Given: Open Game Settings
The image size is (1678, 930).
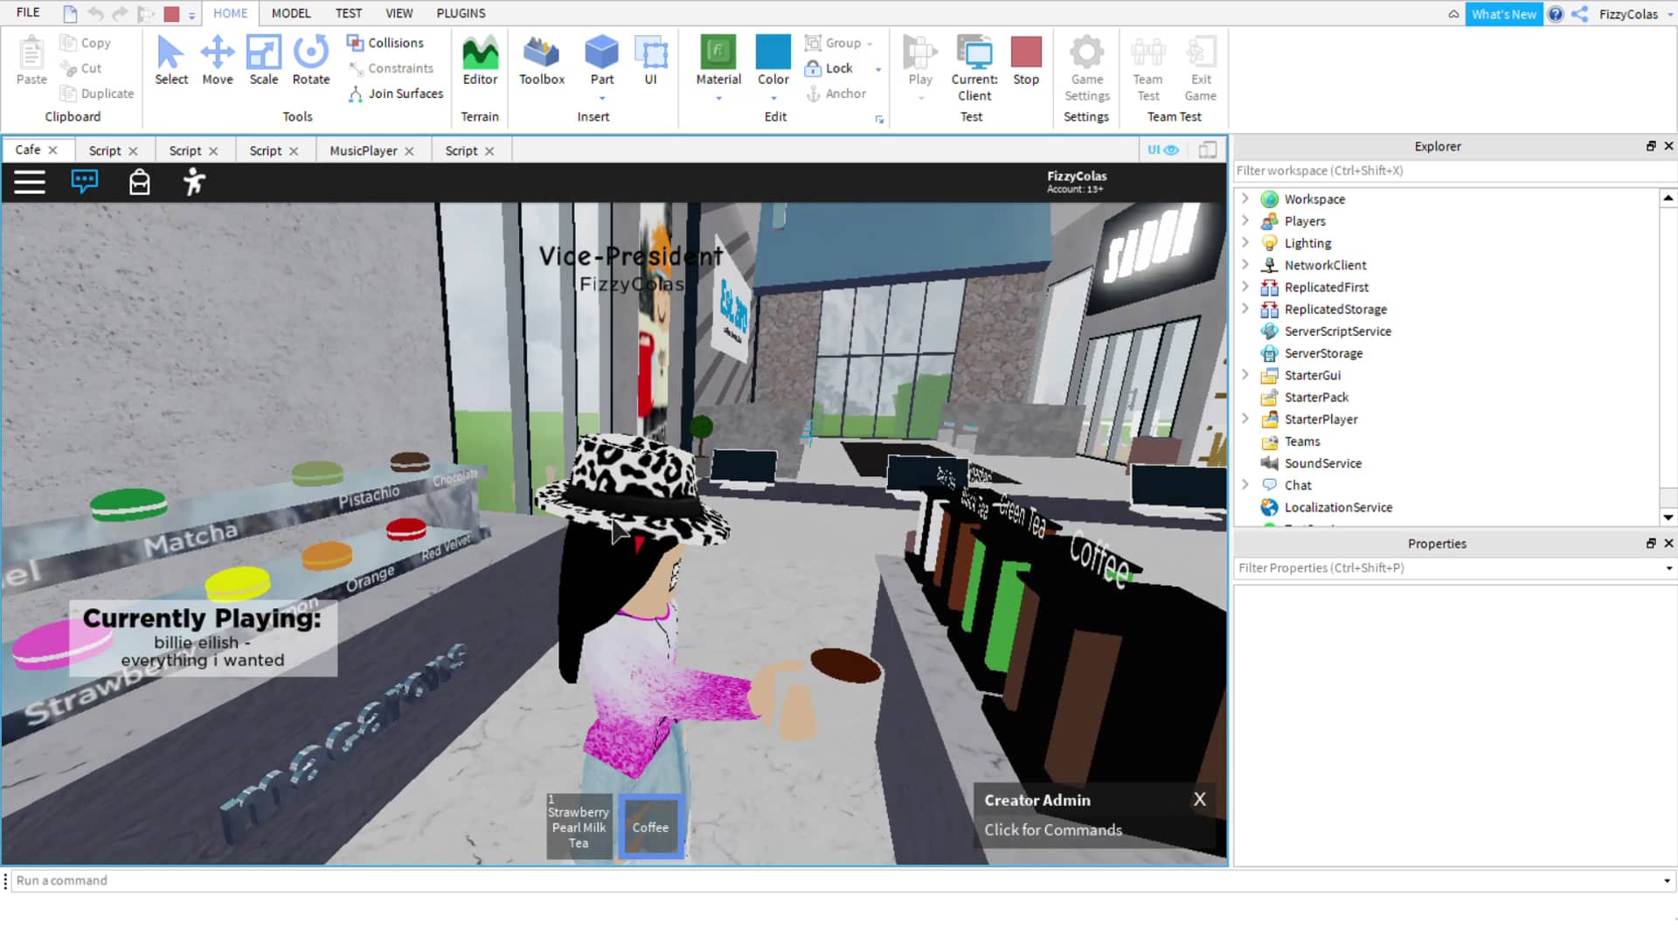Looking at the screenshot, I should coord(1086,66).
